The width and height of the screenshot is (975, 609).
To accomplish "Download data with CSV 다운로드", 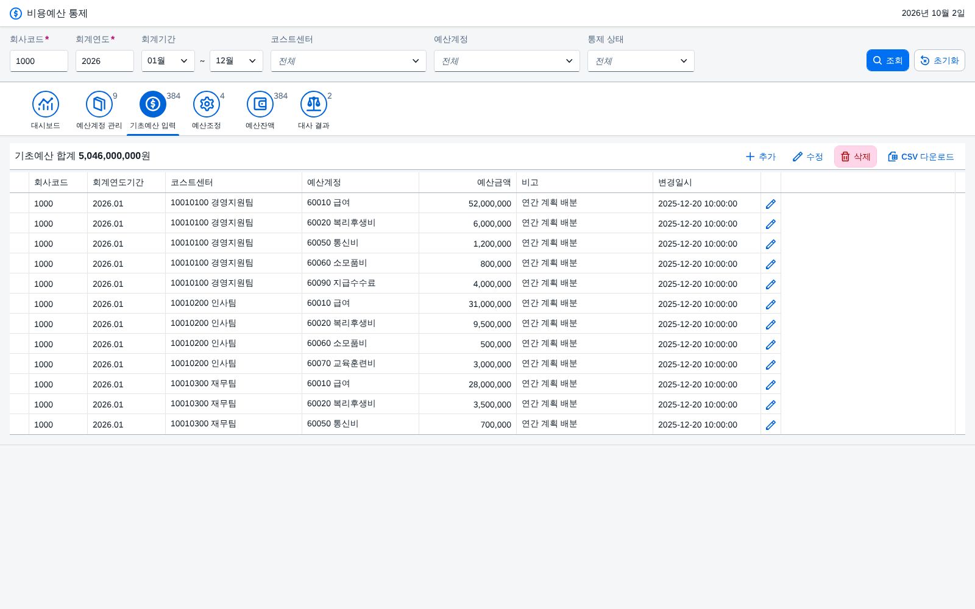I will pos(921,157).
